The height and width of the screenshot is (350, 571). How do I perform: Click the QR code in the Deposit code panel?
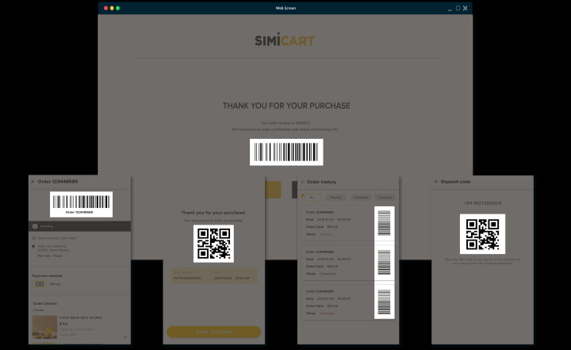coord(482,234)
